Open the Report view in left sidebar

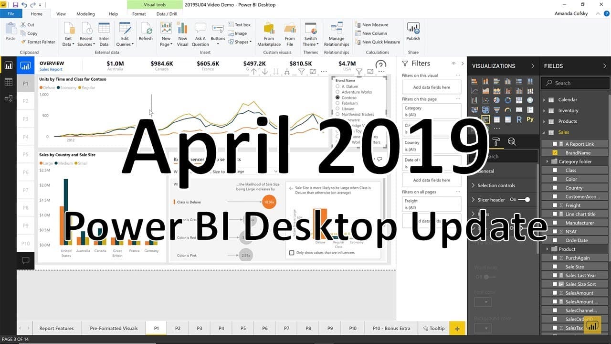point(8,65)
